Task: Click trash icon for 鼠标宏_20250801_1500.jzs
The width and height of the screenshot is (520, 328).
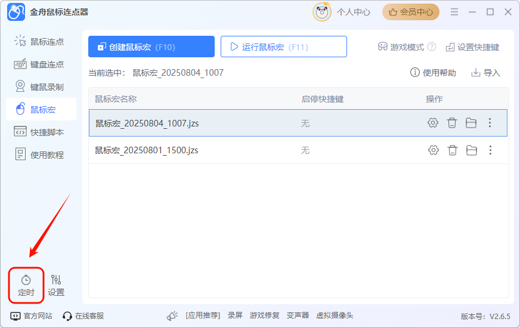Action: [453, 150]
